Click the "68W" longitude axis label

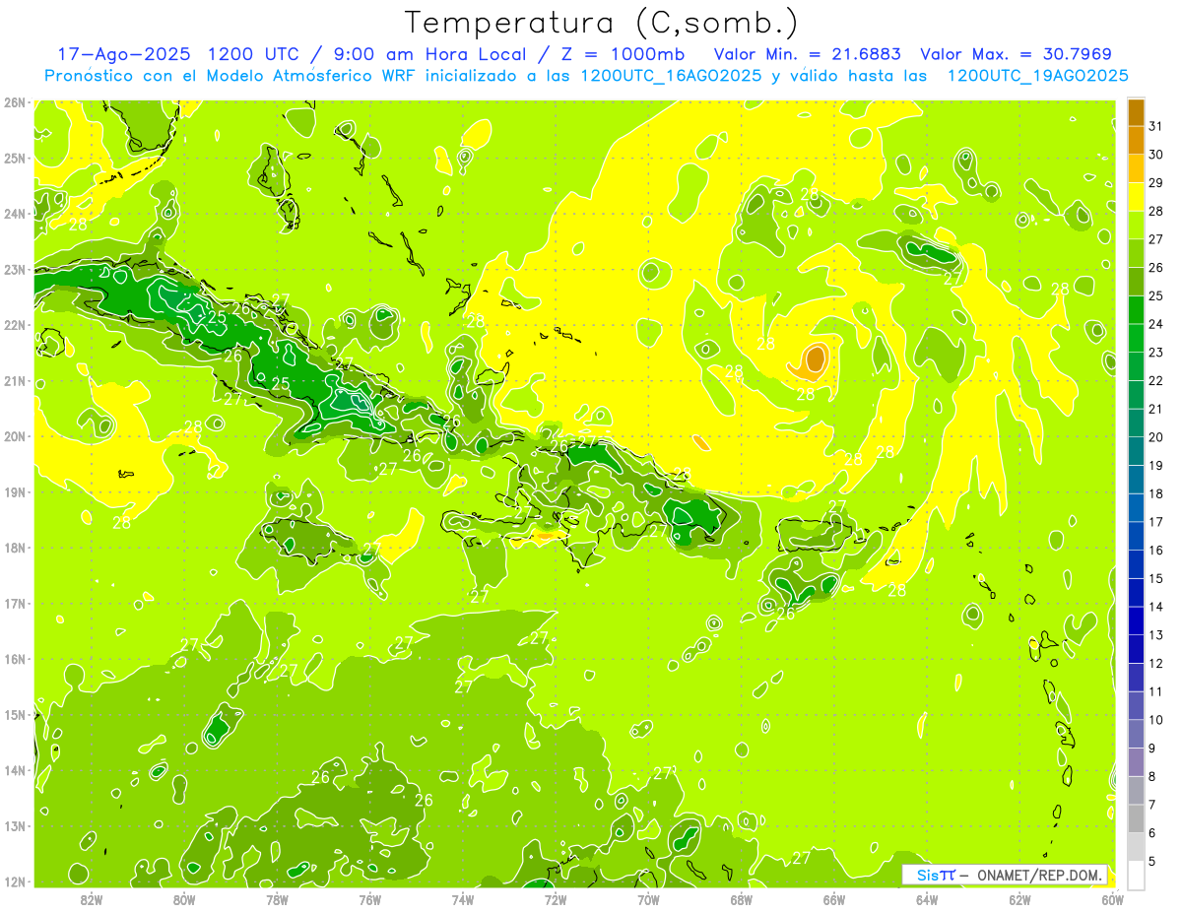pos(741,899)
